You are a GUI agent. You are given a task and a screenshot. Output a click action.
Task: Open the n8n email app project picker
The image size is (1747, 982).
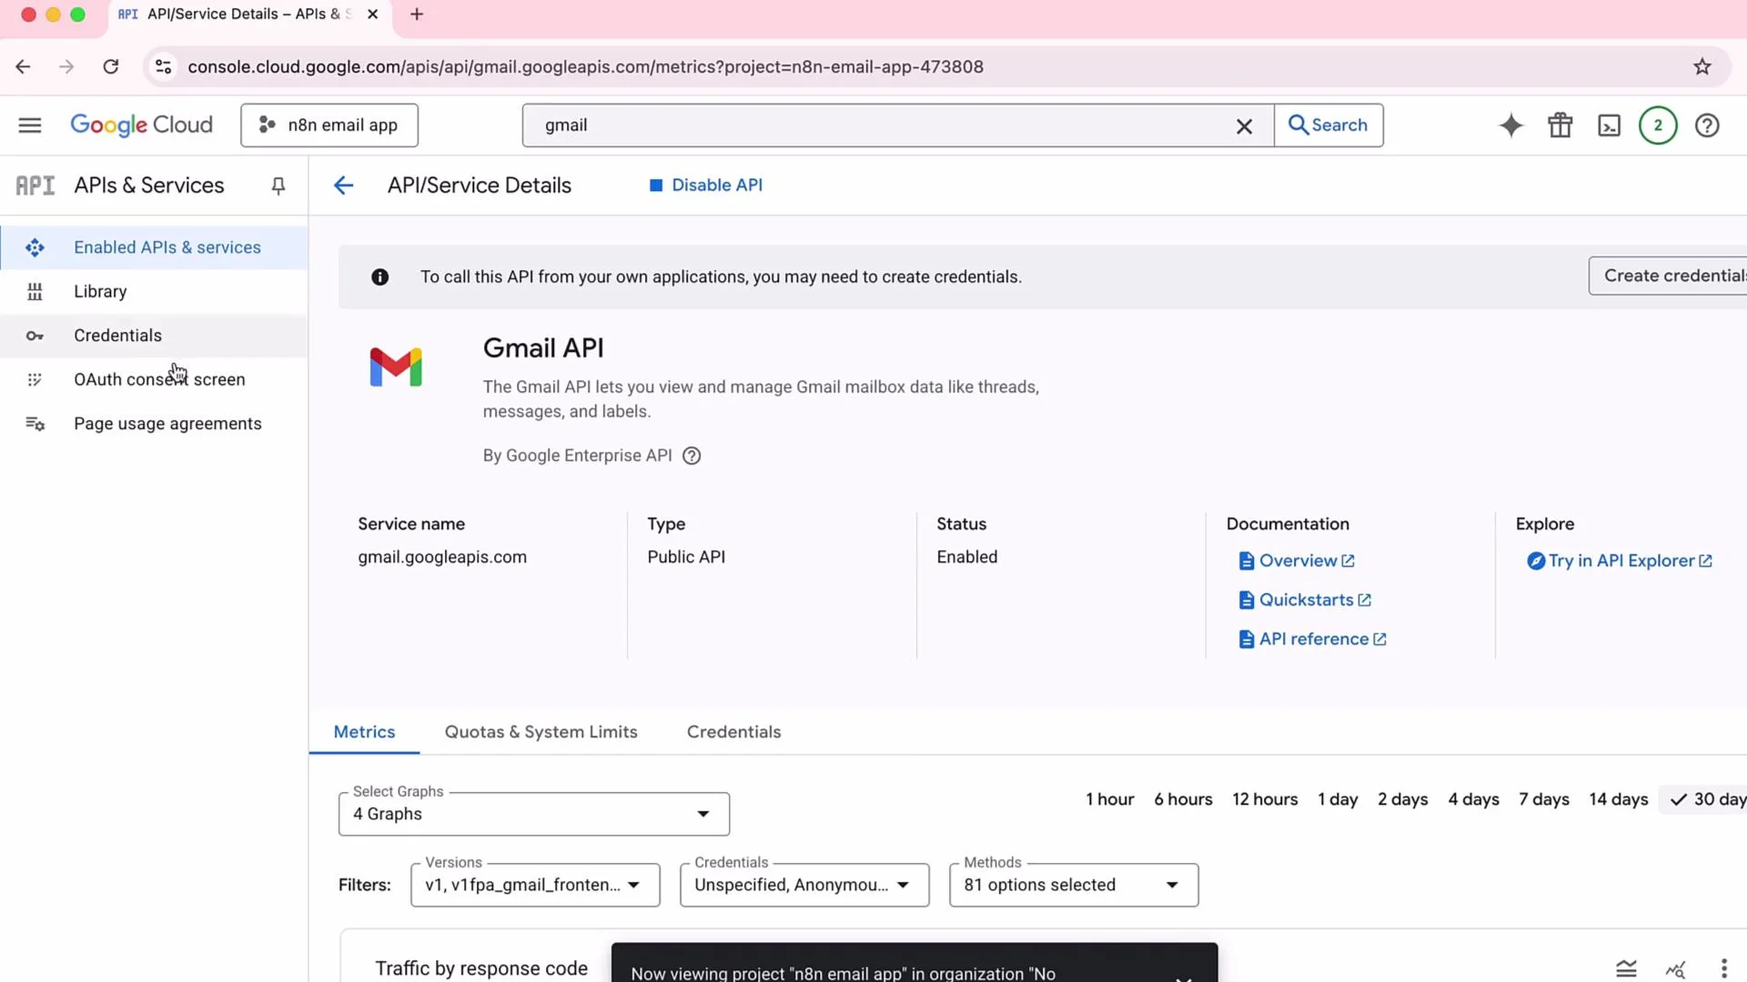329,125
